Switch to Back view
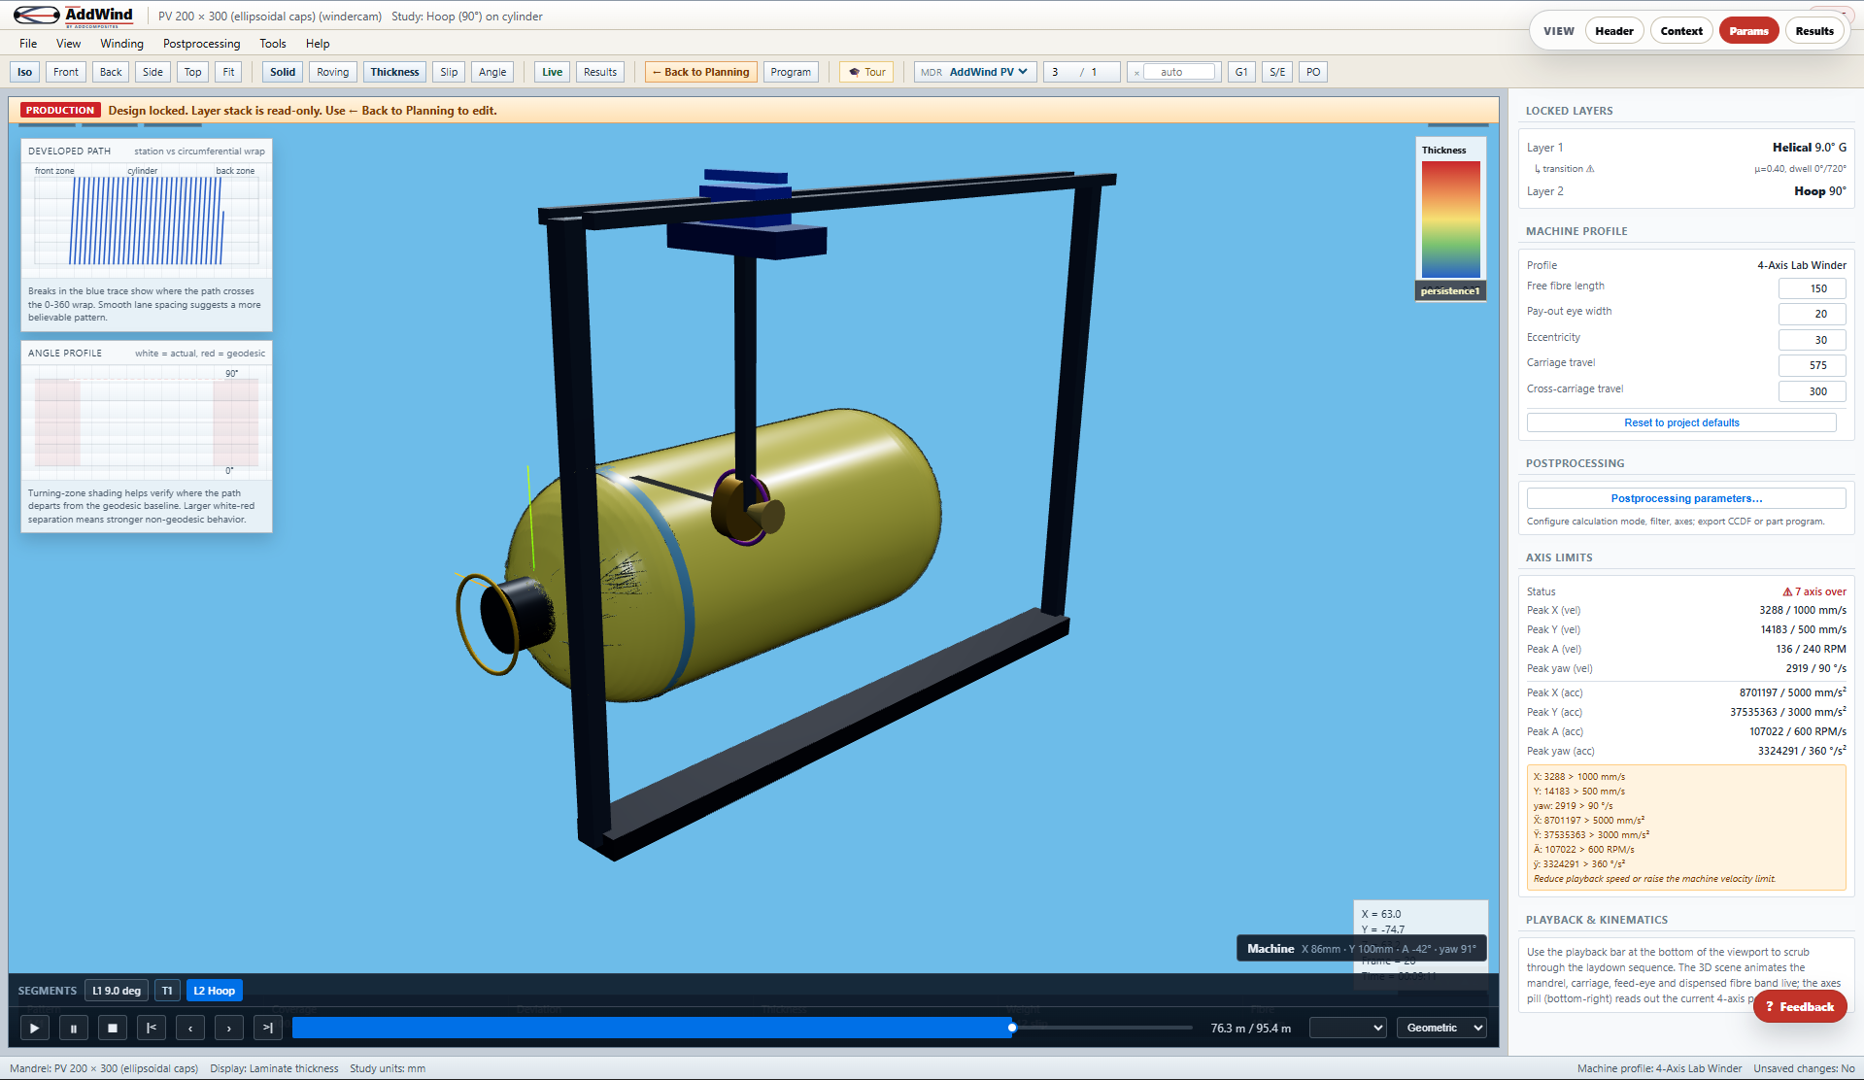The image size is (1864, 1080). click(x=111, y=72)
